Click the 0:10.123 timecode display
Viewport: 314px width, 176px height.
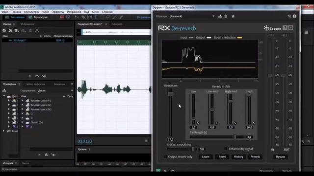pos(85,141)
